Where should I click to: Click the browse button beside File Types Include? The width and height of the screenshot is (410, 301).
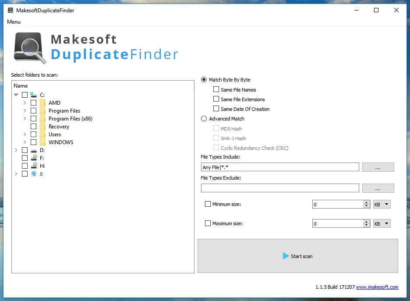point(378,167)
